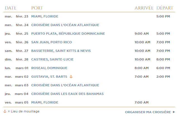Click the ARRIVÉE column header
Image resolution: width=177 pixels, height=116 pixels.
pos(144,8)
